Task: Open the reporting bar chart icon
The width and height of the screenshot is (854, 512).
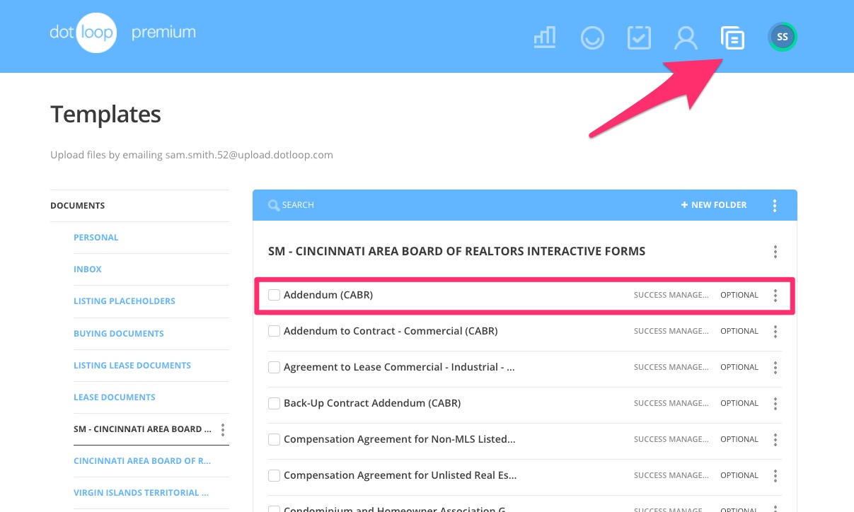Action: (544, 37)
